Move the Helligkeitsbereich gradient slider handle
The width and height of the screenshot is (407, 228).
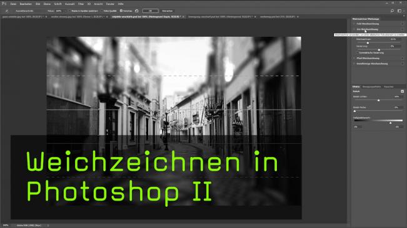point(390,123)
